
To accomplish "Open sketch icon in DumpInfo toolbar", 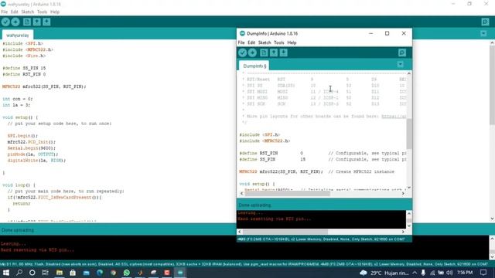I will [274, 53].
